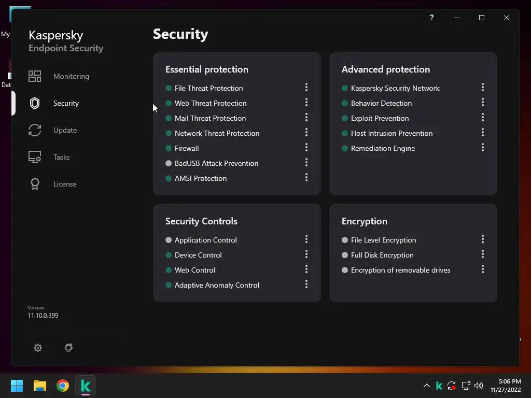Click Behavior Detection green status dot
The height and width of the screenshot is (398, 531).
tap(345, 103)
